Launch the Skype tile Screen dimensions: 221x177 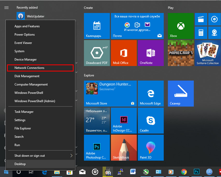point(151,120)
